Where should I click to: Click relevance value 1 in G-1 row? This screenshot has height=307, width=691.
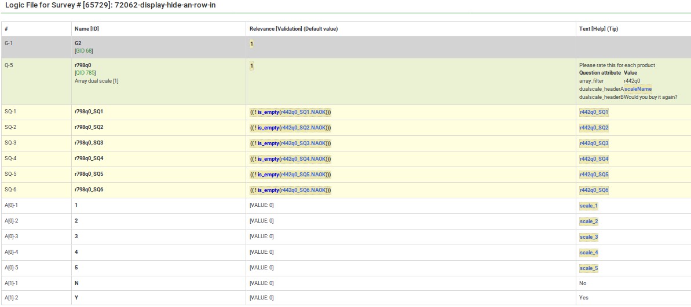tap(251, 44)
